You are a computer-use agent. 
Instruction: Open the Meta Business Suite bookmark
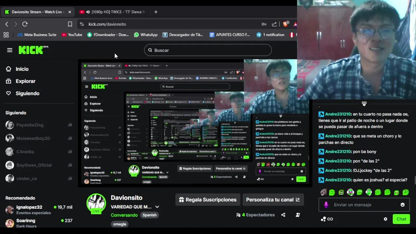coord(37,35)
